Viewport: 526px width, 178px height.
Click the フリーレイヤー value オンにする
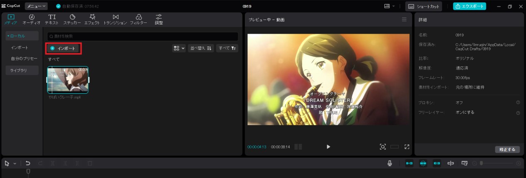pyautogui.click(x=465, y=112)
